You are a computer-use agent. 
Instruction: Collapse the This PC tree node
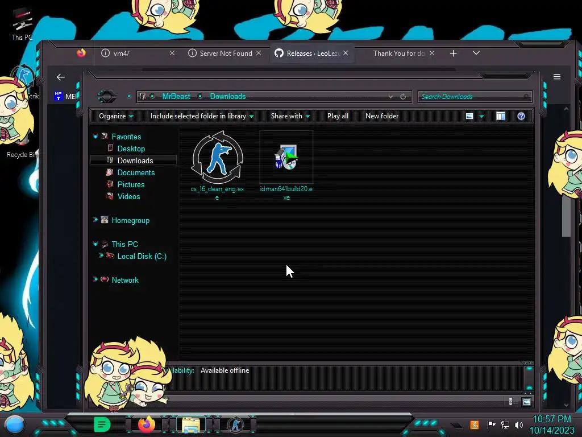(95, 244)
